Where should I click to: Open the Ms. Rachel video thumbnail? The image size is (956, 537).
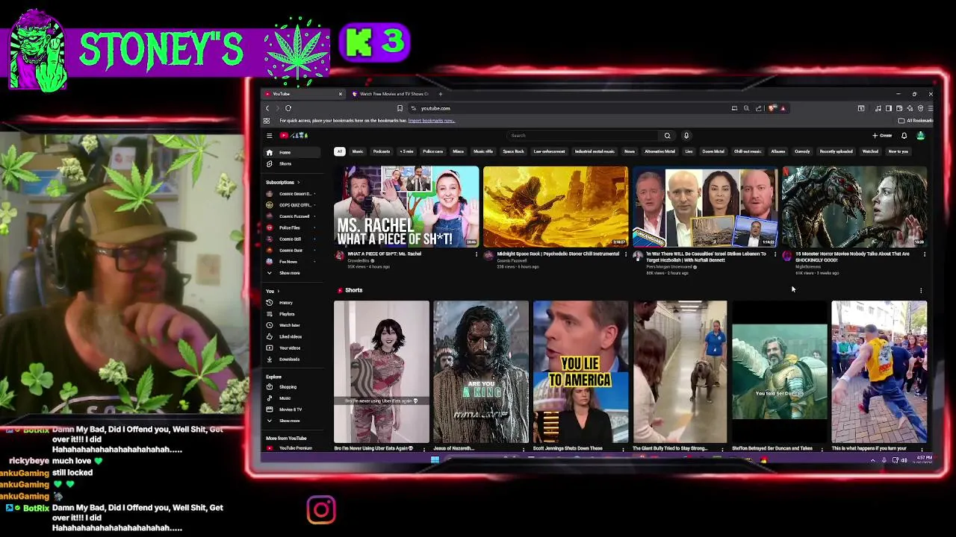pos(406,207)
